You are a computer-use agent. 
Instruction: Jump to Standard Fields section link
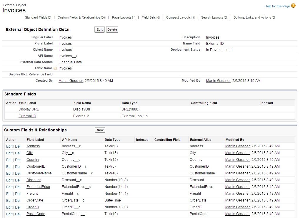[x=36, y=18]
